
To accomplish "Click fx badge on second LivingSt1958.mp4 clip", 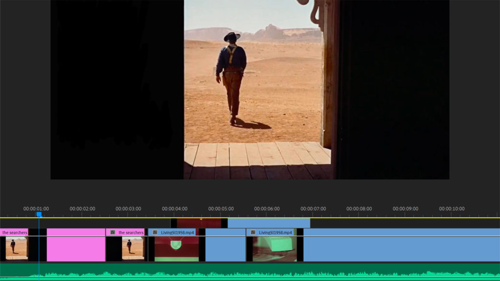I will pyautogui.click(x=253, y=233).
